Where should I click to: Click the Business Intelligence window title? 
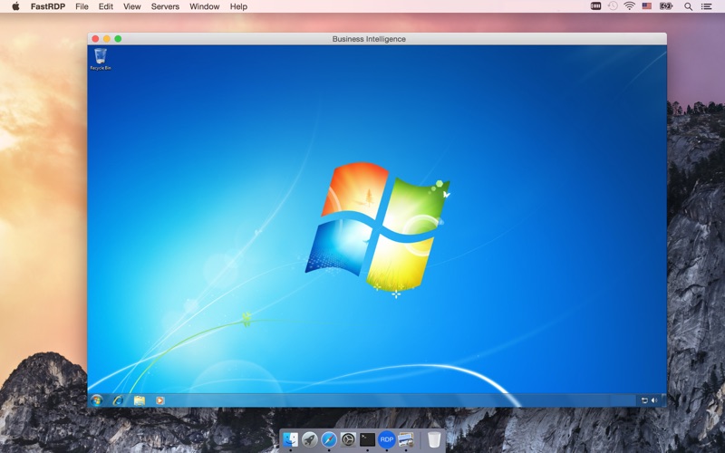pyautogui.click(x=369, y=39)
